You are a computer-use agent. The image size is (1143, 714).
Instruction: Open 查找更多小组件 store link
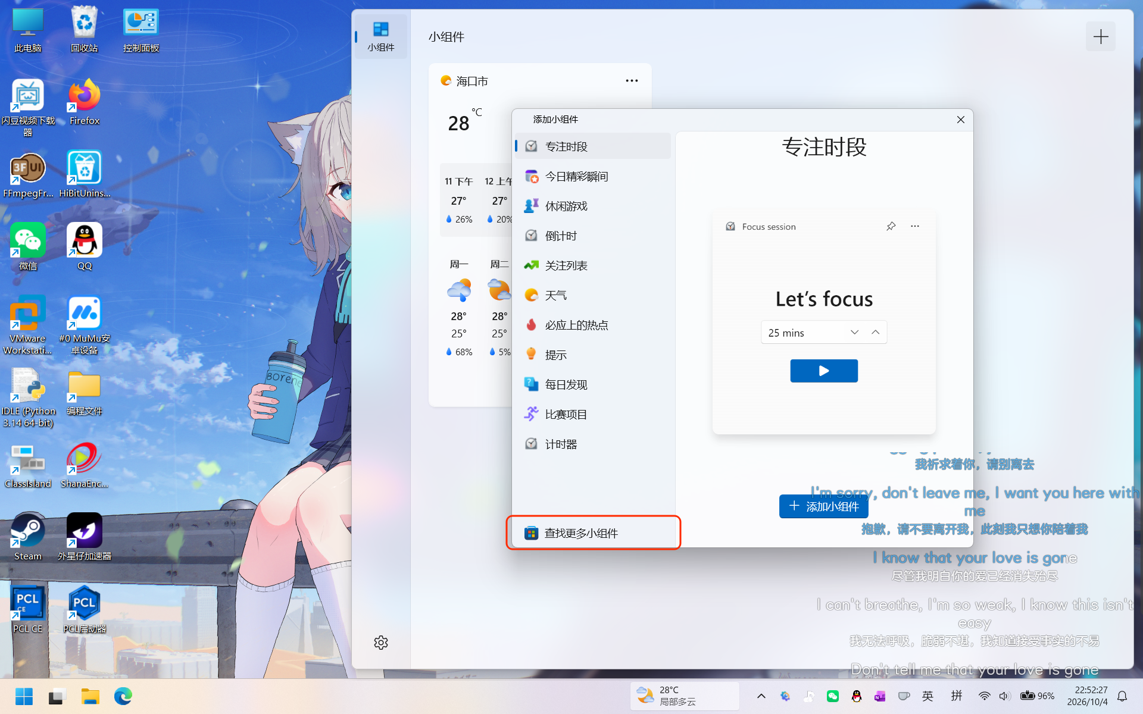[593, 533]
